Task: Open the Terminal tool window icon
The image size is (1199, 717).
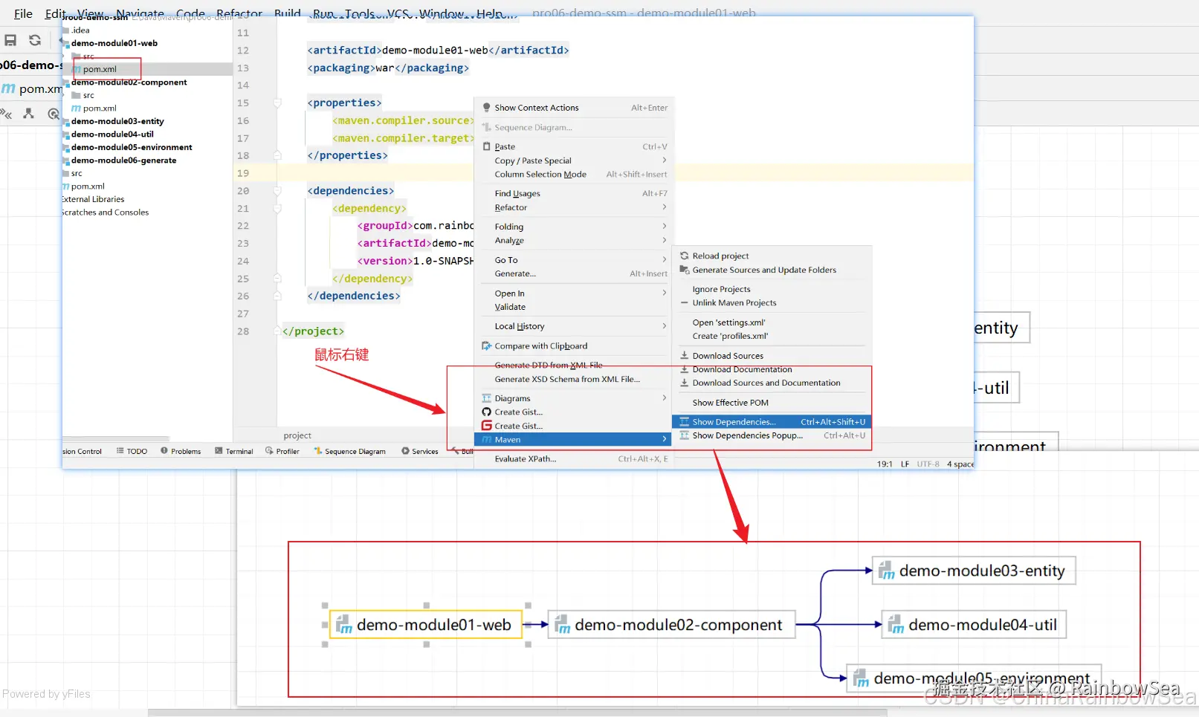Action: [219, 451]
